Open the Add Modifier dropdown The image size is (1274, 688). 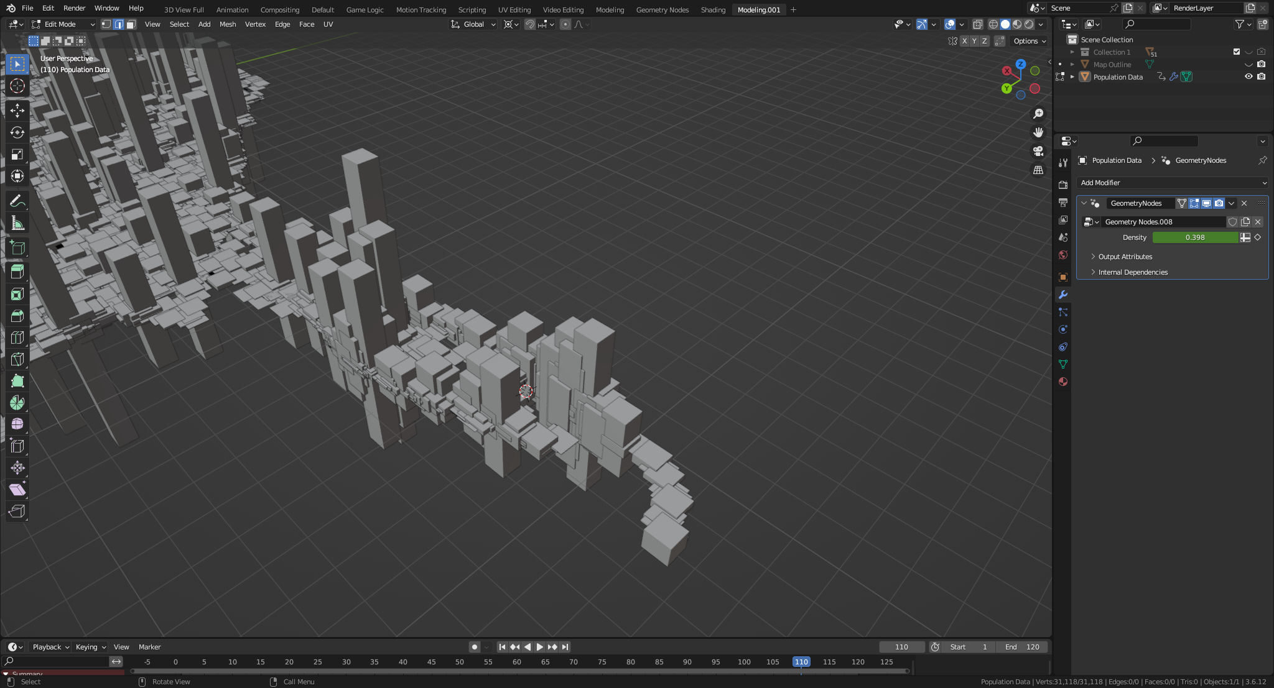pos(1173,183)
